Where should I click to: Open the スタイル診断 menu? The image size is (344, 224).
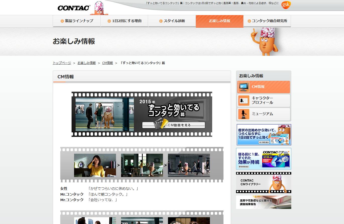(x=172, y=21)
